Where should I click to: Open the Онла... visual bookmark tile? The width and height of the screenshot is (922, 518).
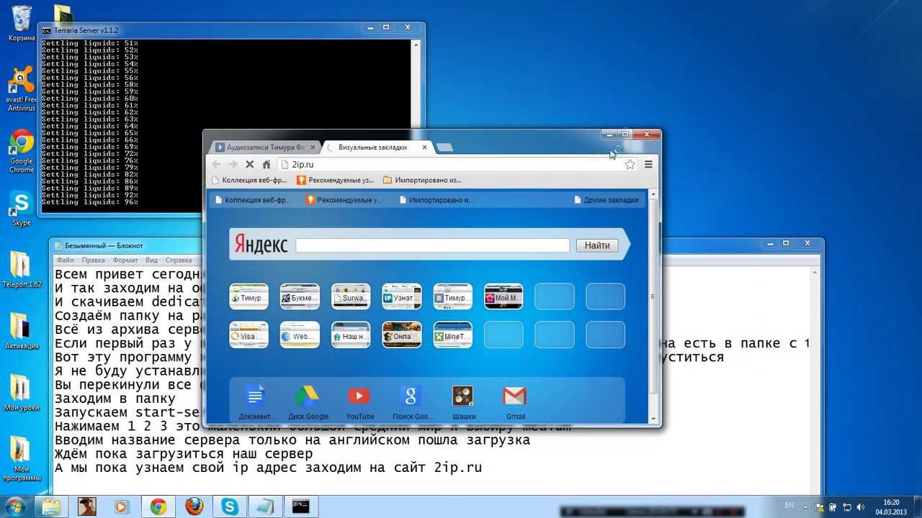coord(402,335)
